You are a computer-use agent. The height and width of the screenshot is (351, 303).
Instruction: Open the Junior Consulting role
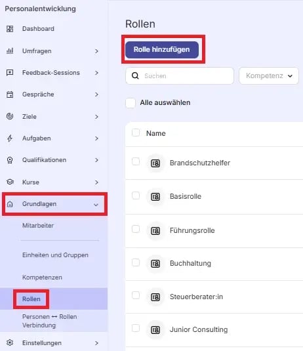point(199,329)
